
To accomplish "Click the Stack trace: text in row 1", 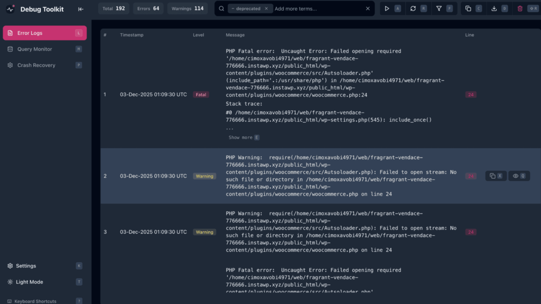I will tap(244, 104).
